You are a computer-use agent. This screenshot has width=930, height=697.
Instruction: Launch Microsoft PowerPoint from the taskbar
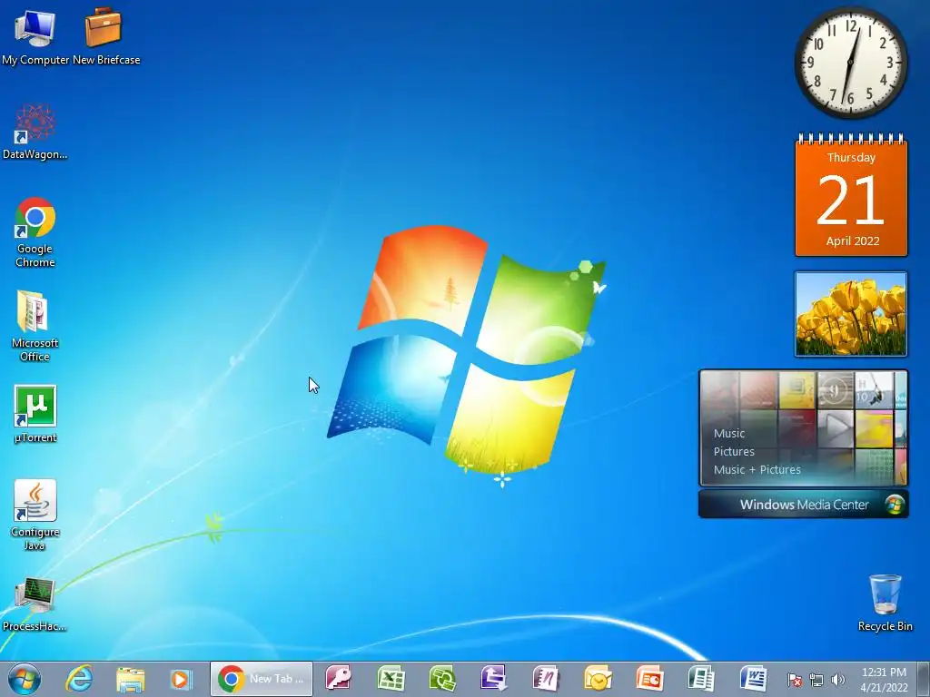(x=649, y=679)
